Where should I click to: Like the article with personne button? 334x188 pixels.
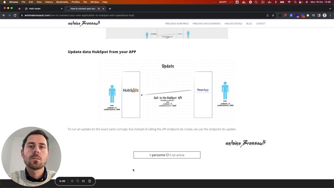point(167,155)
